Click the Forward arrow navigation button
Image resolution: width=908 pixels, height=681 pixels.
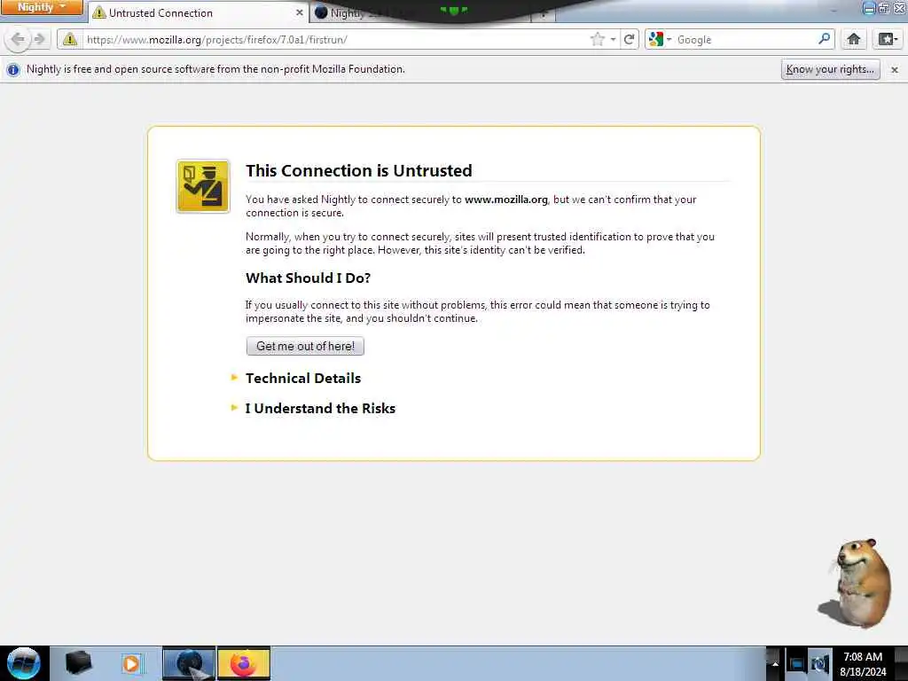click(40, 39)
